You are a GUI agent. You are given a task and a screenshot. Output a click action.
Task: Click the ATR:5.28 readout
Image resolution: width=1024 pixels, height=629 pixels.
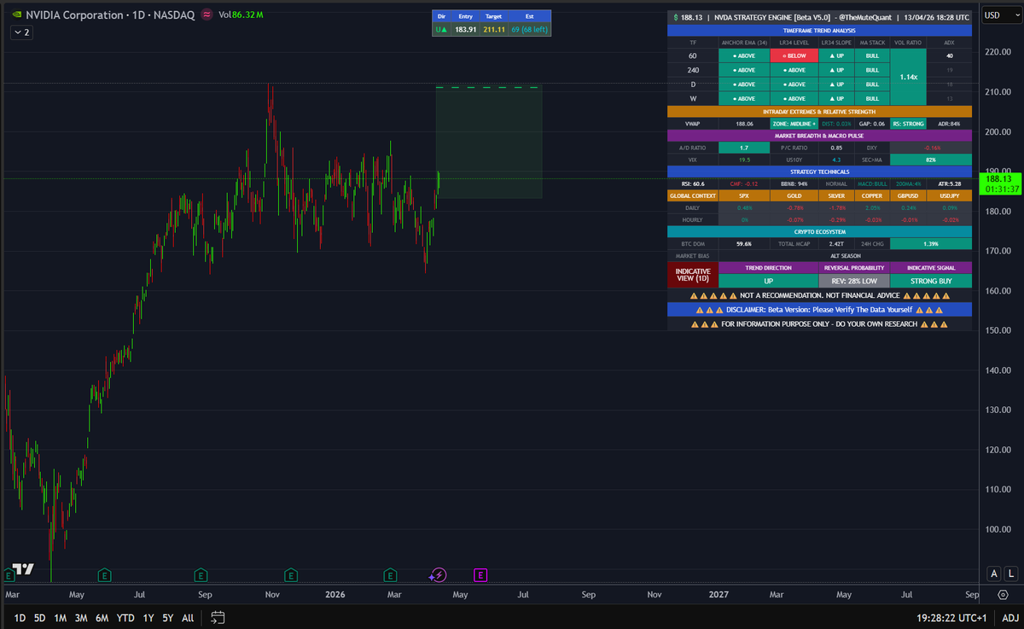pos(949,183)
